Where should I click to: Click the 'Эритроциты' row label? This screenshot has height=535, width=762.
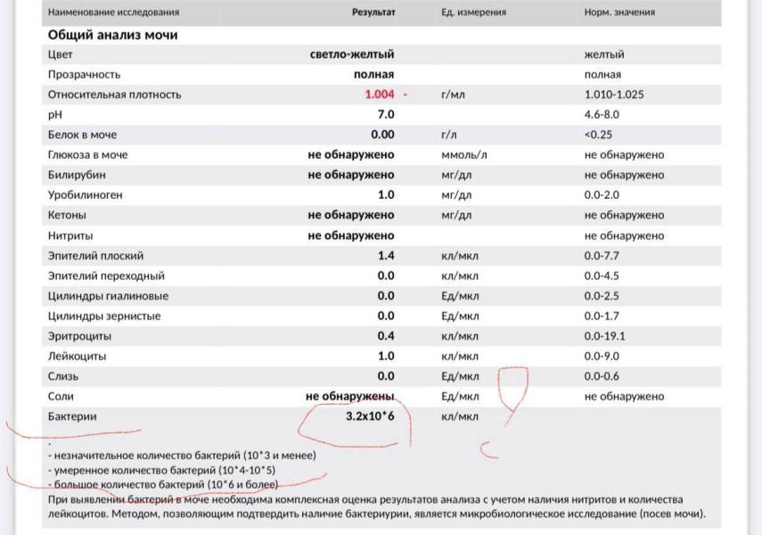click(x=80, y=336)
